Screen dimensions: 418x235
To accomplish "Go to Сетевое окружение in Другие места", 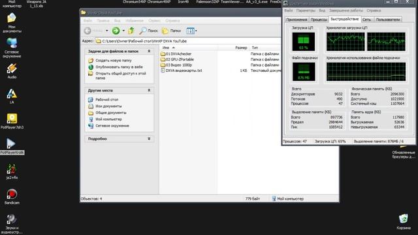I will tap(112, 125).
